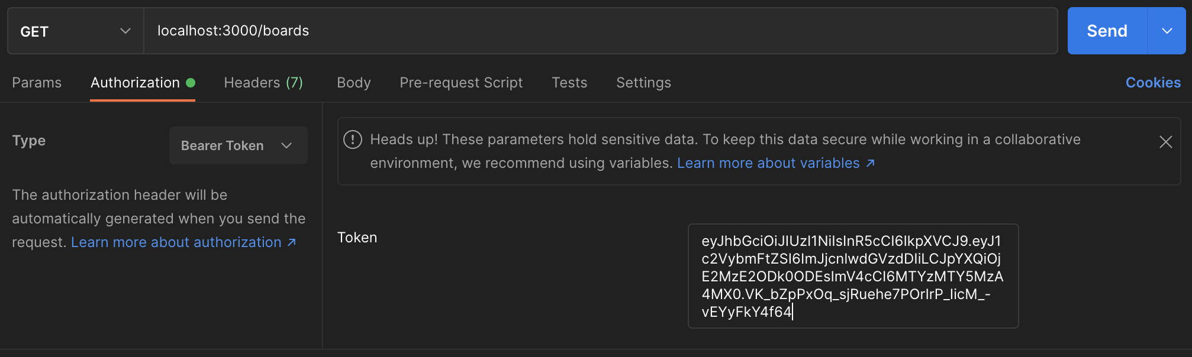Click the external arrow icon beside variables link
Viewport: 1192px width, 357px height.
coord(871,163)
